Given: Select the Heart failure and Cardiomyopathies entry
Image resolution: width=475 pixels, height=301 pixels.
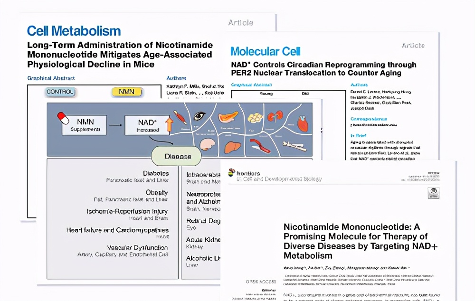Looking at the screenshot, I should pyautogui.click(x=117, y=230).
